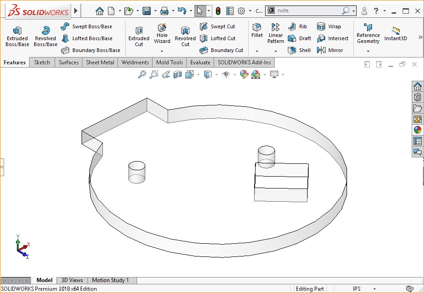This screenshot has width=424, height=293.
Task: Open the Weldments tab
Action: pyautogui.click(x=135, y=63)
